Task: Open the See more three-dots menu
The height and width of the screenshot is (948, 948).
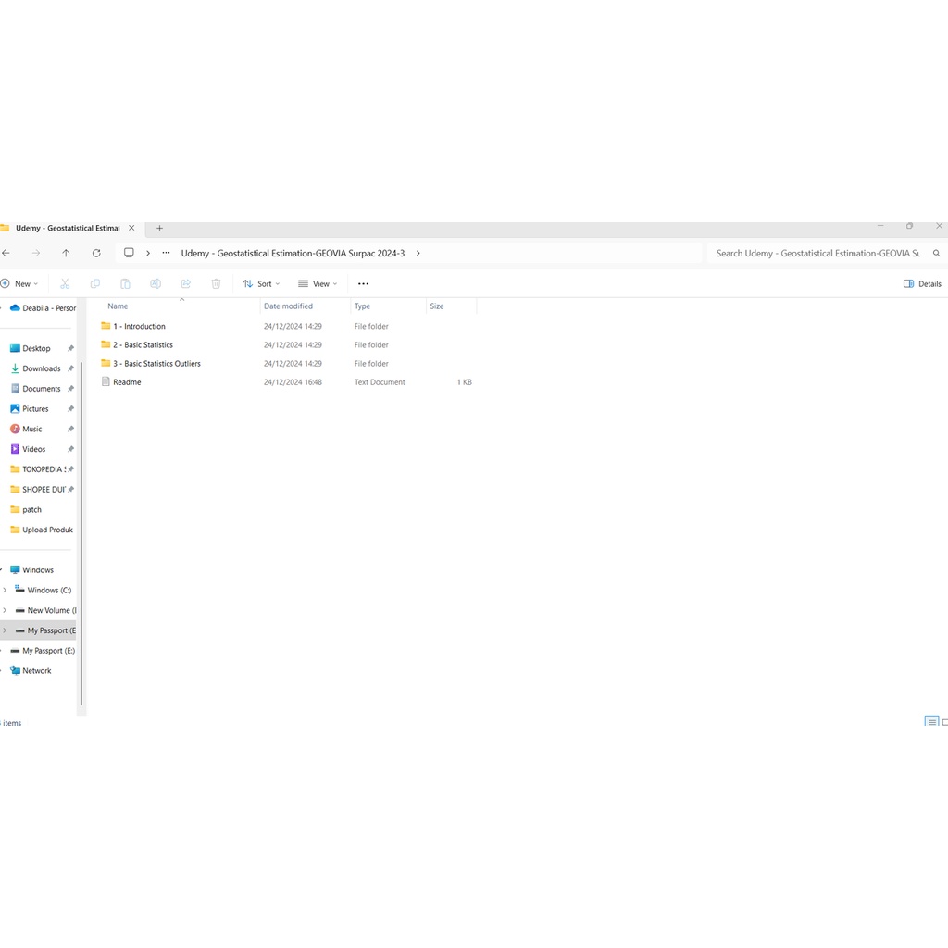Action: (363, 284)
